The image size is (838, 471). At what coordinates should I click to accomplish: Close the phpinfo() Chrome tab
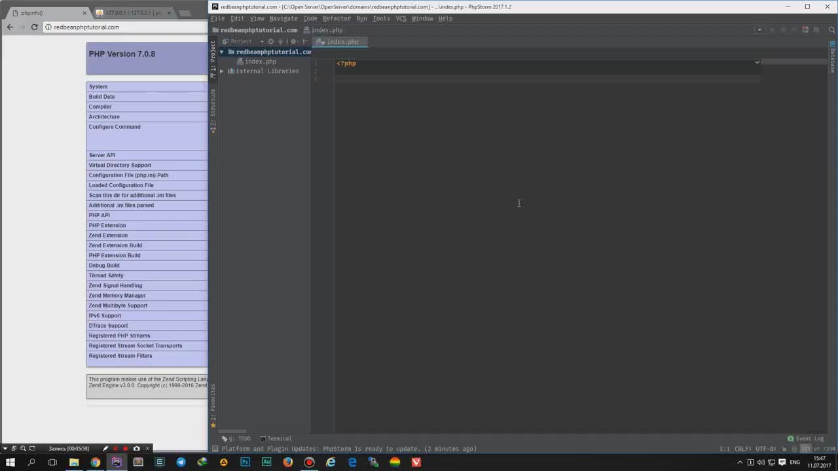84,12
